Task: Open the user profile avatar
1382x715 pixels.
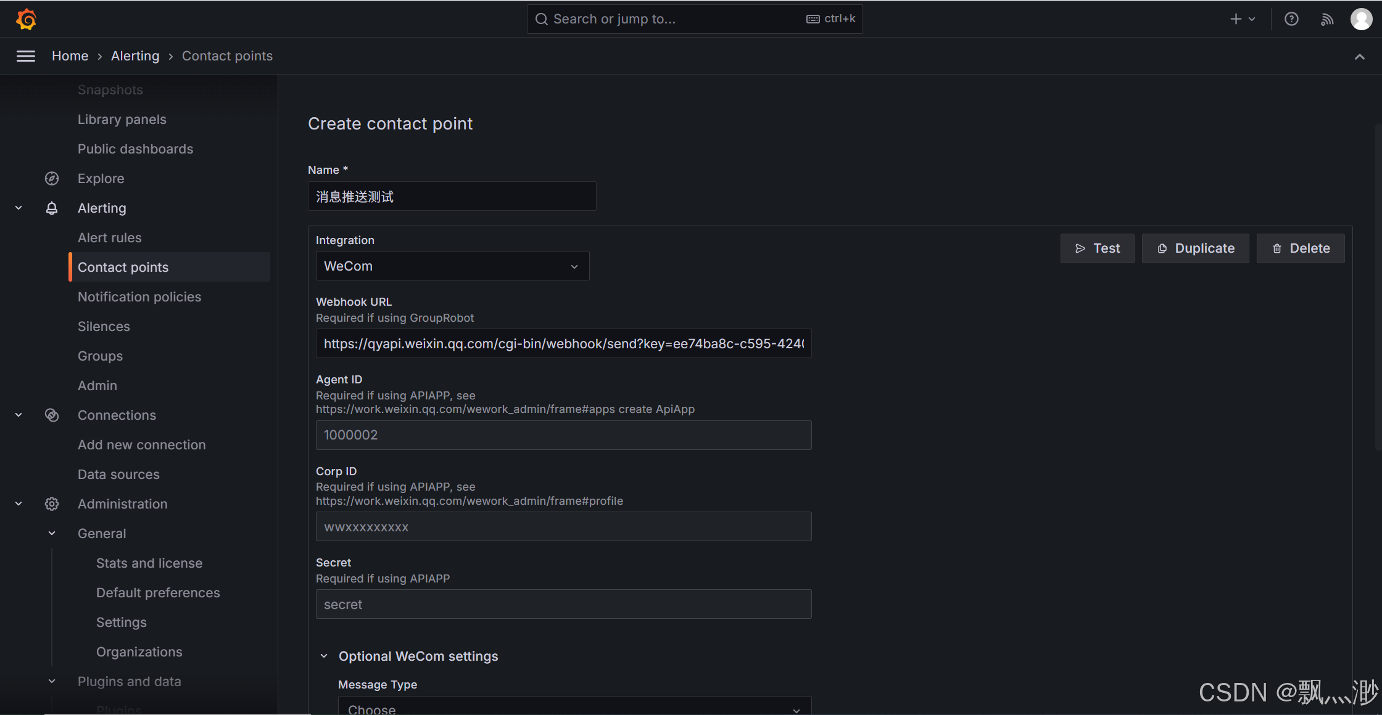Action: coord(1361,19)
